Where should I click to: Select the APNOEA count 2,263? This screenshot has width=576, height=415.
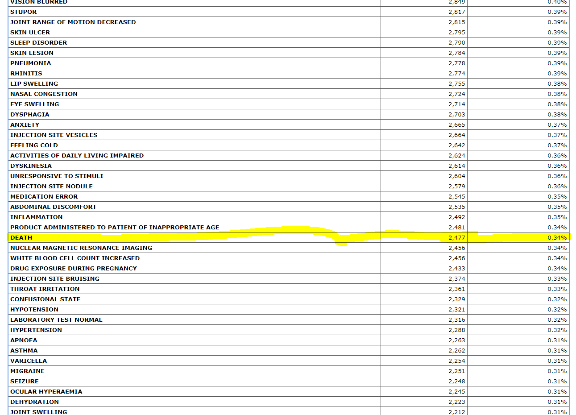pos(457,340)
